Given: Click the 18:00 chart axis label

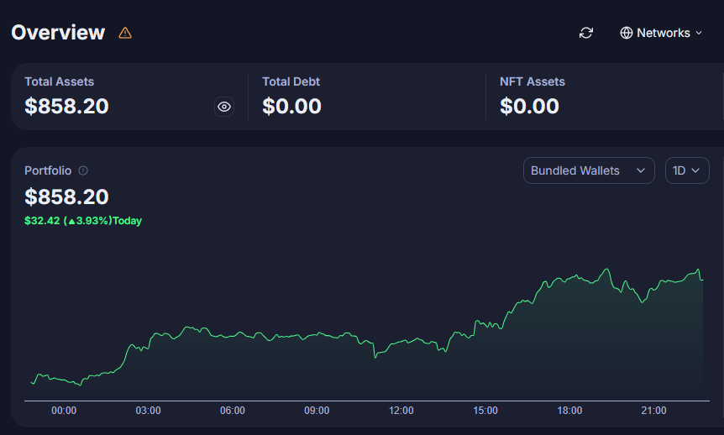Looking at the screenshot, I should tap(569, 411).
